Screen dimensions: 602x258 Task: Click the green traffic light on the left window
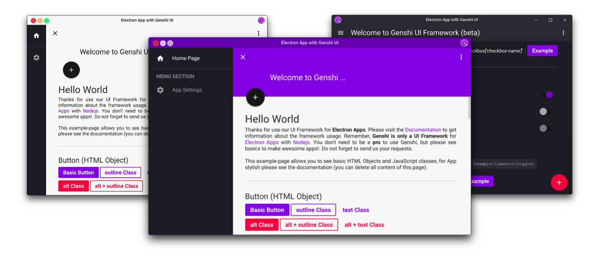tap(47, 21)
